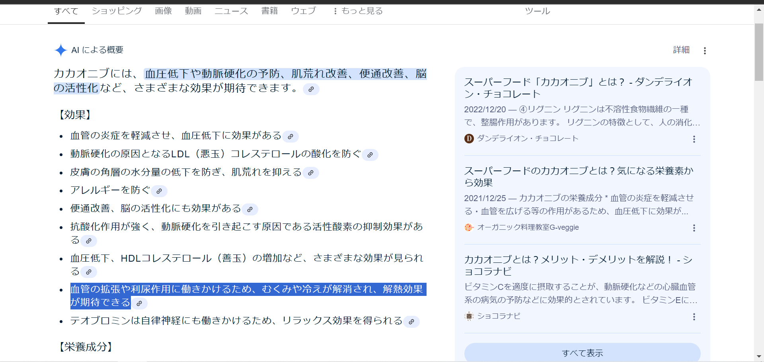Viewport: 764px width, 362px height.
Task: Click the 詳細 link in AI overview
Action: coord(681,50)
